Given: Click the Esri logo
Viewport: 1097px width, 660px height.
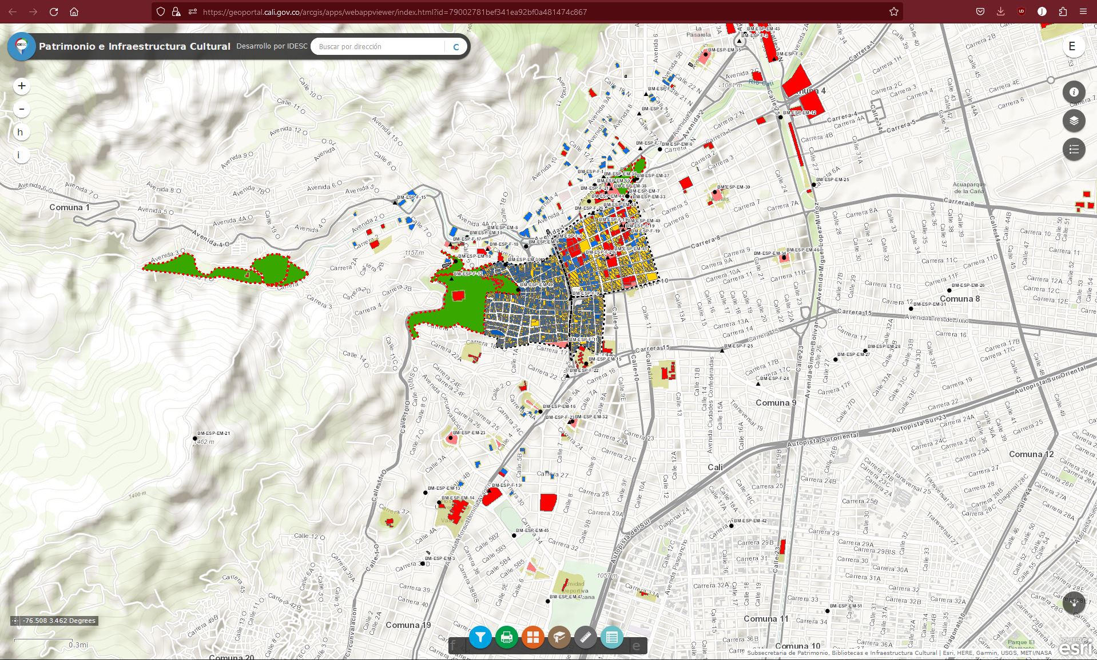Looking at the screenshot, I should click(1076, 647).
